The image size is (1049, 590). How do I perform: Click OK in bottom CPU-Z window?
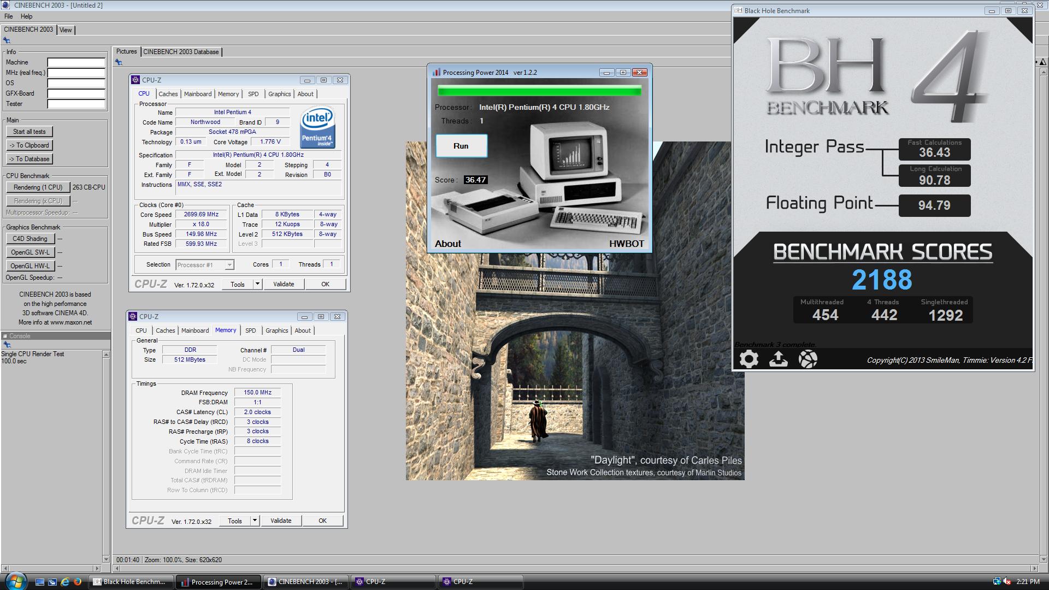coord(322,521)
